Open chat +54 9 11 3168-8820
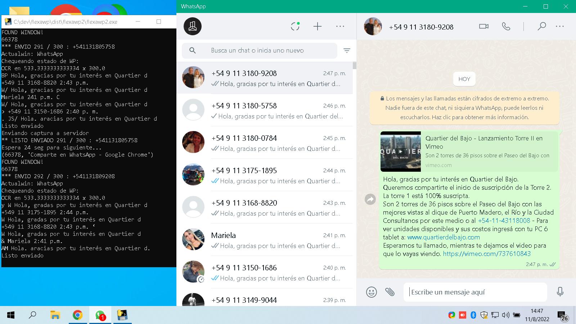The width and height of the screenshot is (576, 324). pyautogui.click(x=265, y=207)
